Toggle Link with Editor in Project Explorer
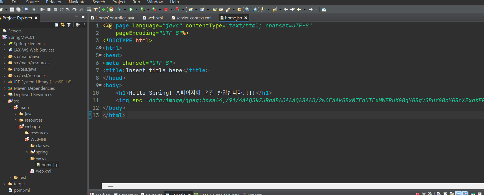The height and width of the screenshot is (195, 484). point(63,25)
